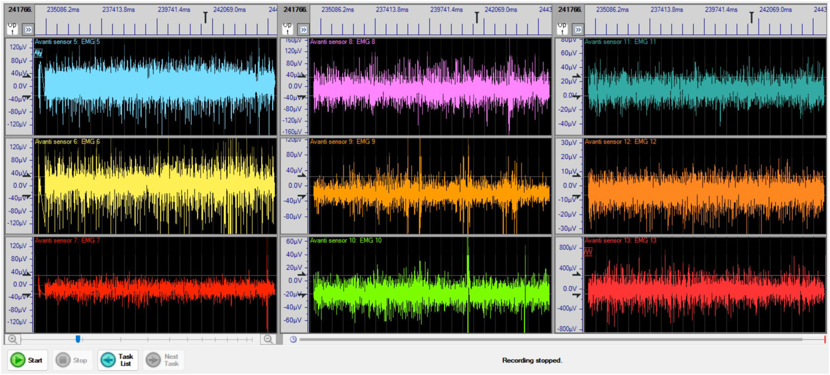830x375 pixels.
Task: Expand middle column timeline with double-chevron
Action: [303, 30]
